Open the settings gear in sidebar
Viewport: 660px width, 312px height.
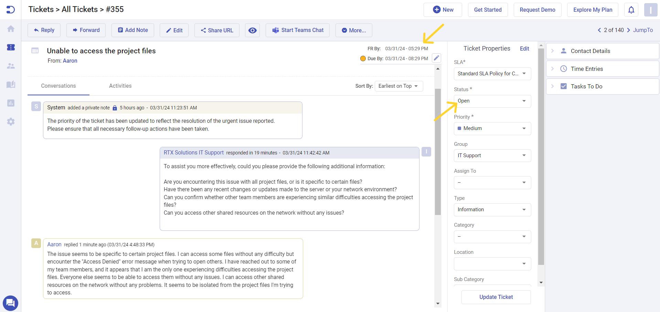[11, 121]
